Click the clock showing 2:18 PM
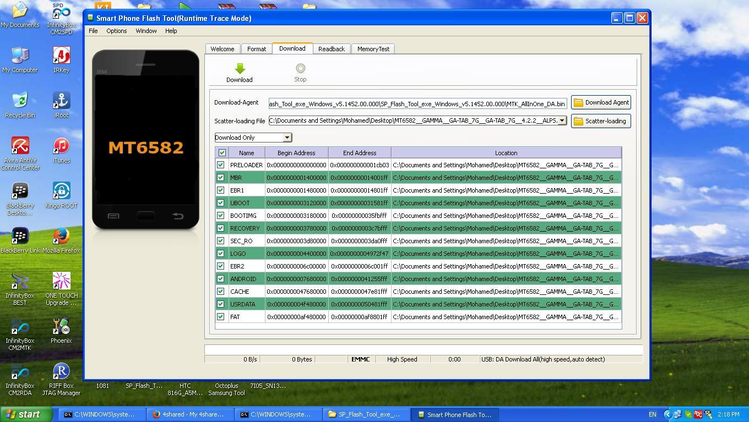The image size is (749, 422). tap(728, 415)
